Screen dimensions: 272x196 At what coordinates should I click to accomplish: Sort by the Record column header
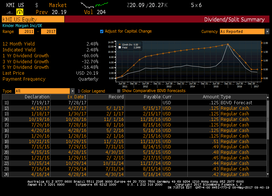pos(116,97)
